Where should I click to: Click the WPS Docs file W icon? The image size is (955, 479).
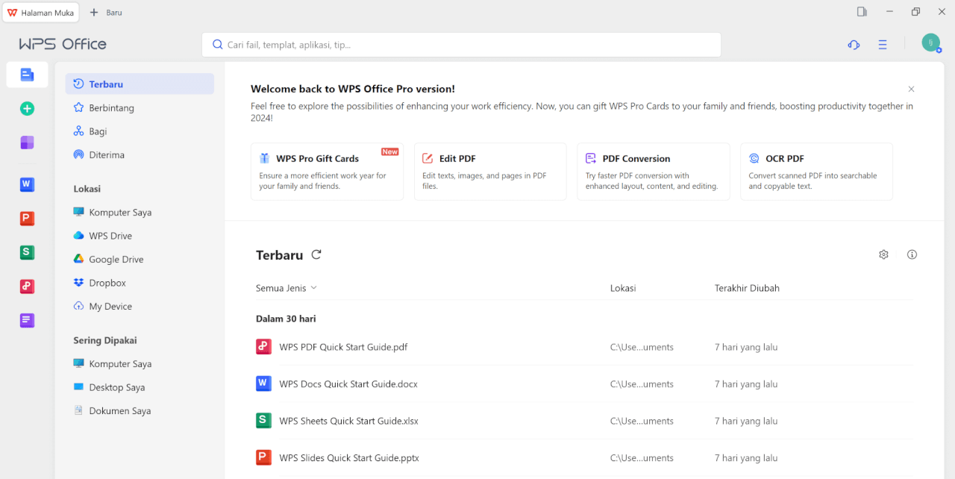click(x=263, y=383)
